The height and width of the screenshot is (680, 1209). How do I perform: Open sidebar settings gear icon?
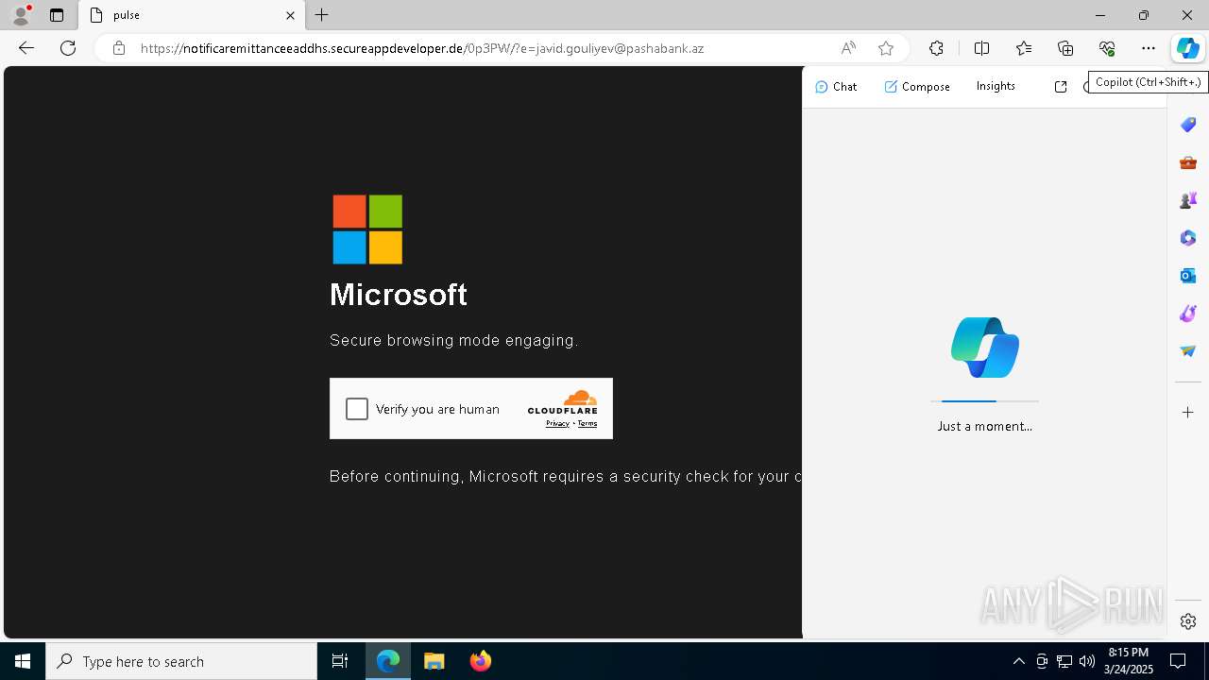[1188, 621]
